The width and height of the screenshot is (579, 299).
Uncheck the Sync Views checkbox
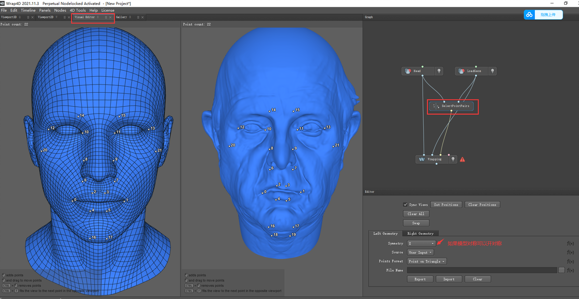point(406,205)
